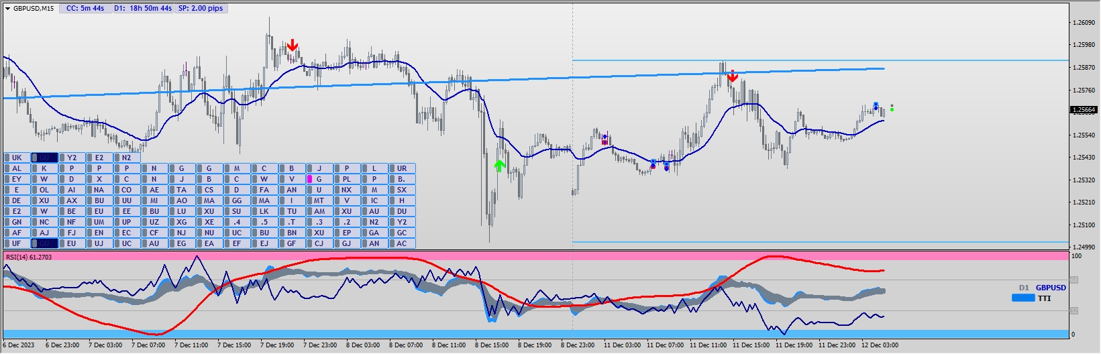This screenshot has height=354, width=1101.
Task: Click the green buy arrow on the chart
Action: click(x=499, y=166)
